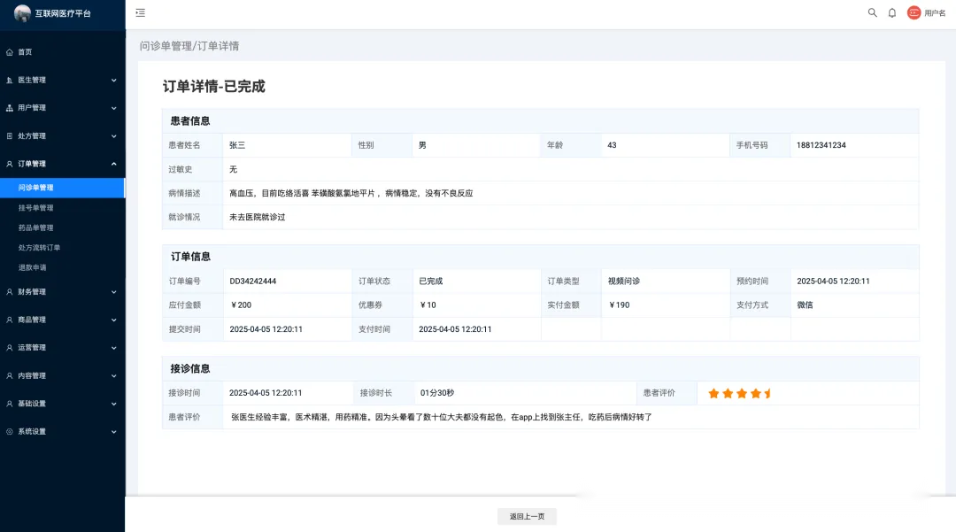This screenshot has width=956, height=532.
Task: Open 挂号单管理 submenu item
Action: pos(36,208)
